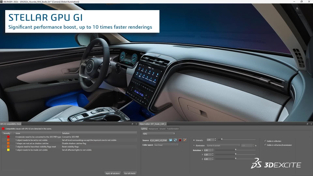This screenshot has width=313, height=176.
Task: Open the Color space Raw linear dropdown
Action: pos(166,145)
